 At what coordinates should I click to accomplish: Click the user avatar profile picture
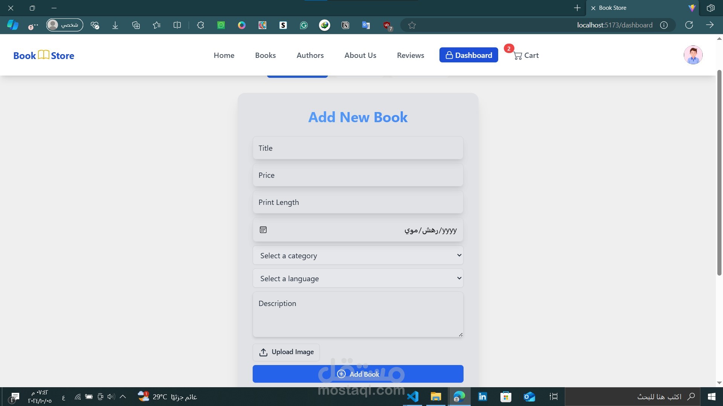(x=693, y=55)
